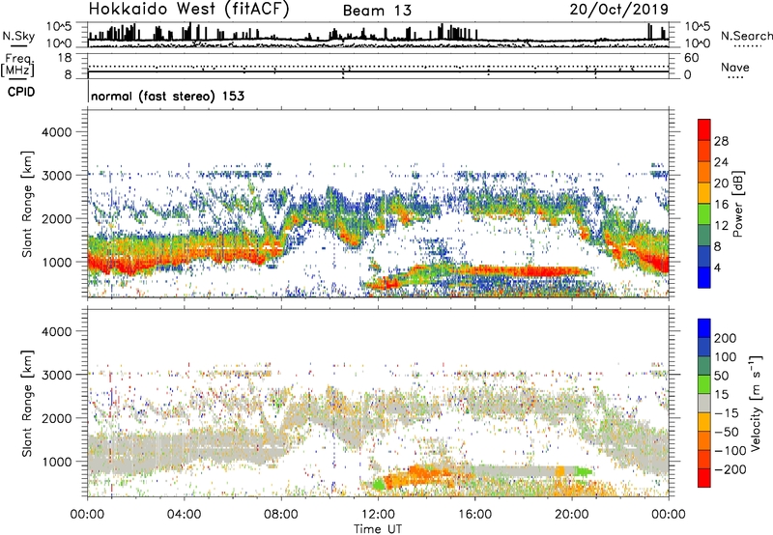The image size is (773, 535).
Task: Pick the yellow-orange velocity colorbar segment (-50 to -15)
Action: [704, 422]
